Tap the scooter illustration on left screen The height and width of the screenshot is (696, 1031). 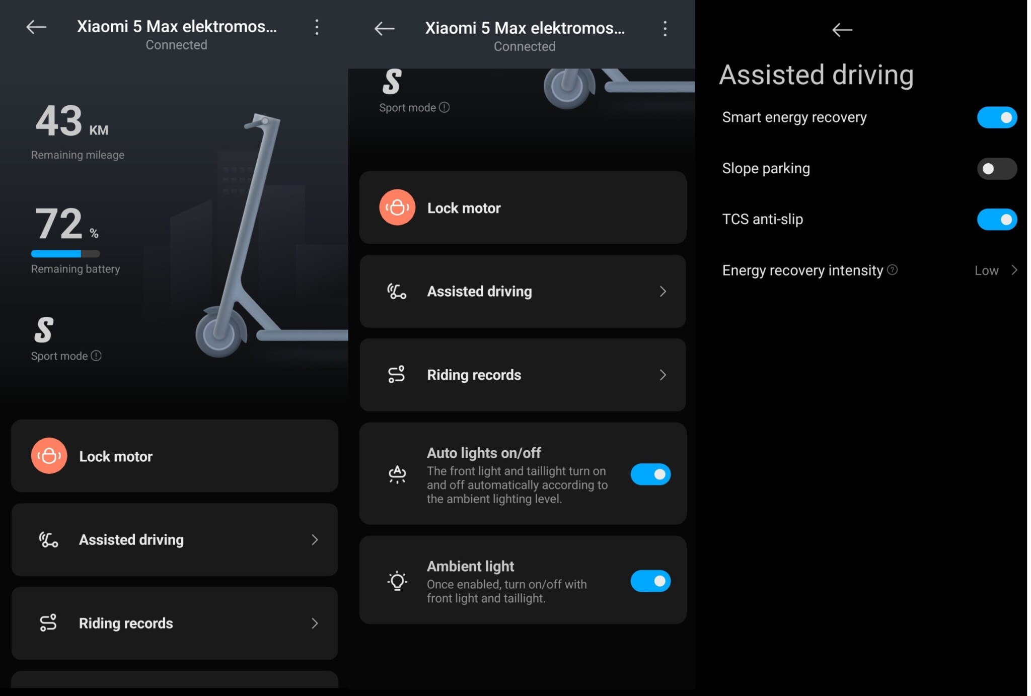tap(272, 237)
